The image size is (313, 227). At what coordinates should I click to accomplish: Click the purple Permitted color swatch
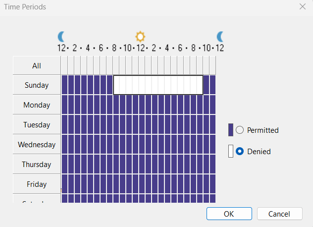click(x=231, y=130)
